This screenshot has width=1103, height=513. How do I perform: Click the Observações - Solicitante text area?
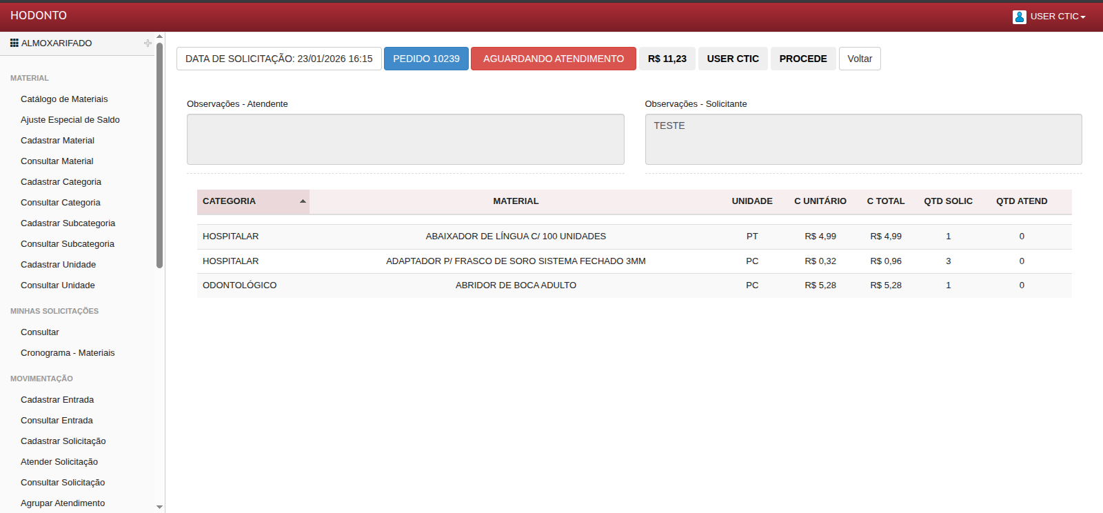(863, 139)
